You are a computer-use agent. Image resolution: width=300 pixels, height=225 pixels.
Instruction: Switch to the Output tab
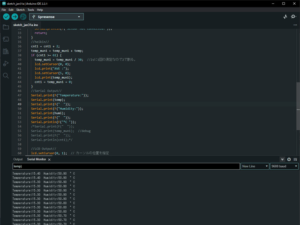18,159
